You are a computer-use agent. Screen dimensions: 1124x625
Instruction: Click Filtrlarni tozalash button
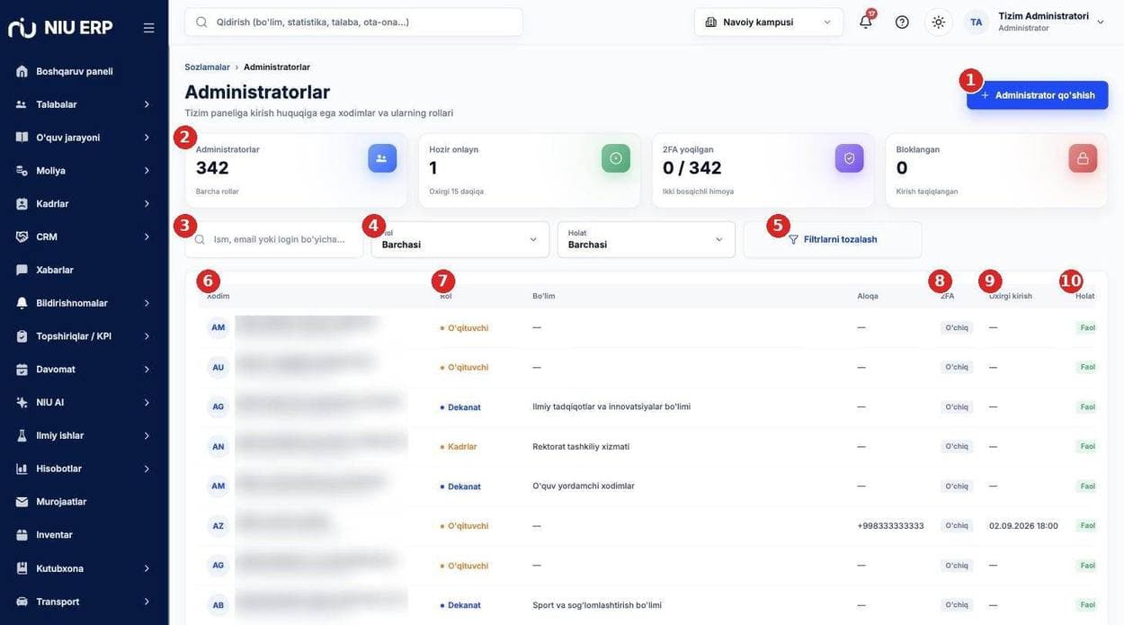tap(832, 239)
